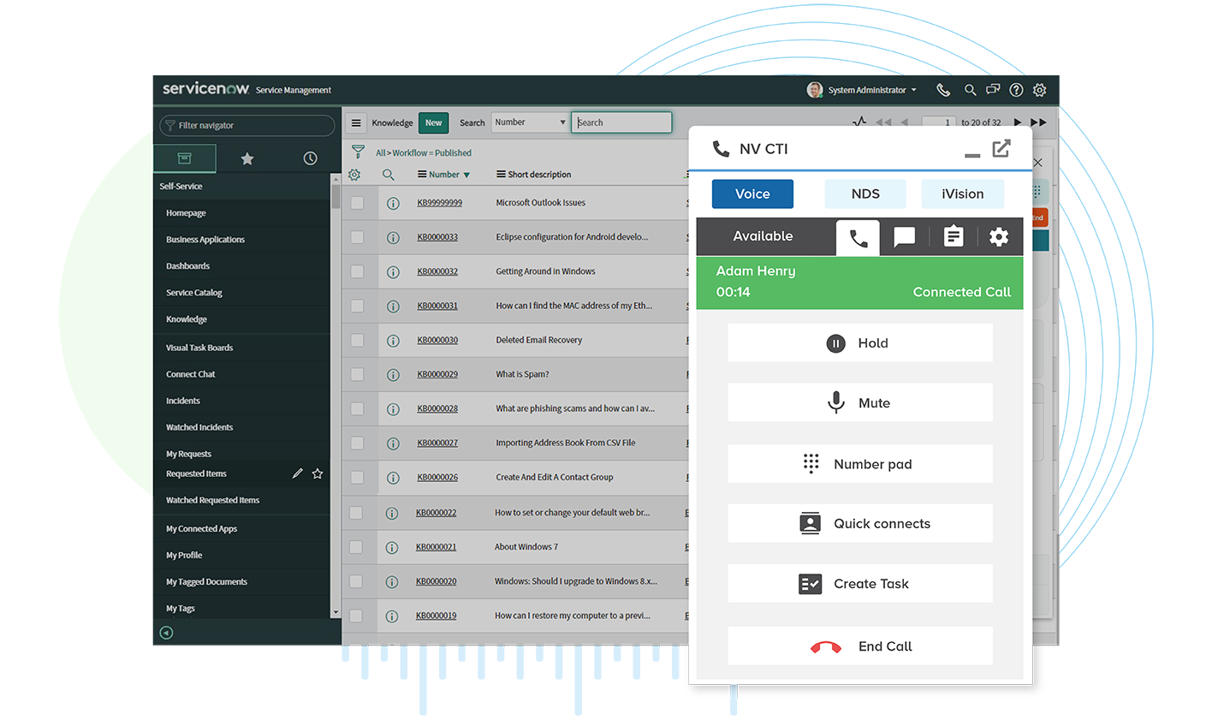This screenshot has width=1212, height=720.
Task: Switch to iVision tab in CTI
Action: point(962,194)
